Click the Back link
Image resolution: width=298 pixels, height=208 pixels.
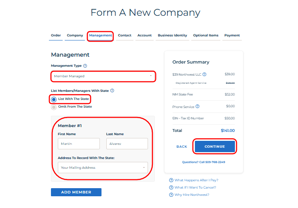pyautogui.click(x=182, y=146)
